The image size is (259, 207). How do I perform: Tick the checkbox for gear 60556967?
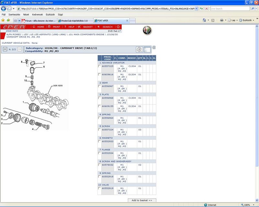[x=99, y=86]
